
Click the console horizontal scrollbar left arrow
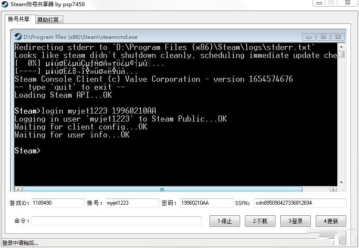(18, 189)
